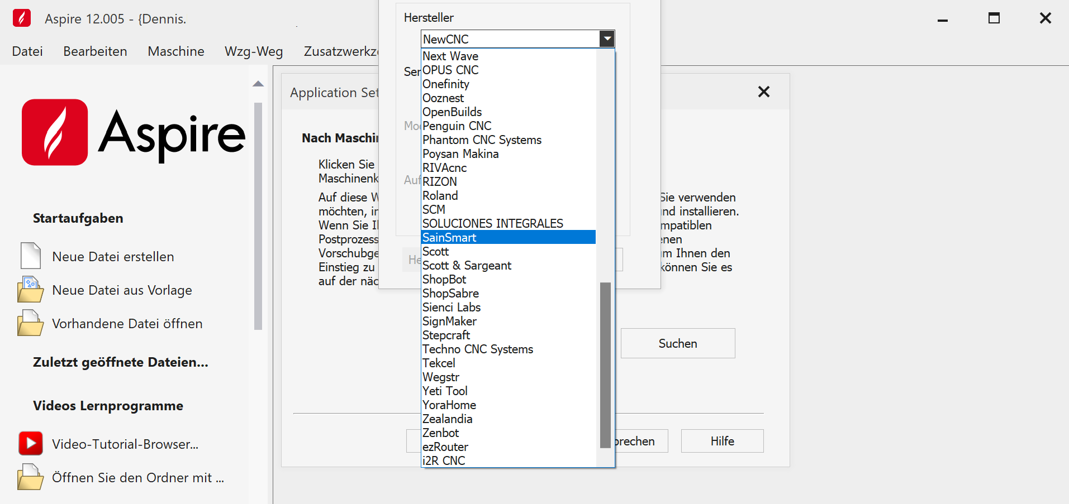Open Video-Tutorial-Browser link
Image resolution: width=1069 pixels, height=504 pixels.
[125, 444]
